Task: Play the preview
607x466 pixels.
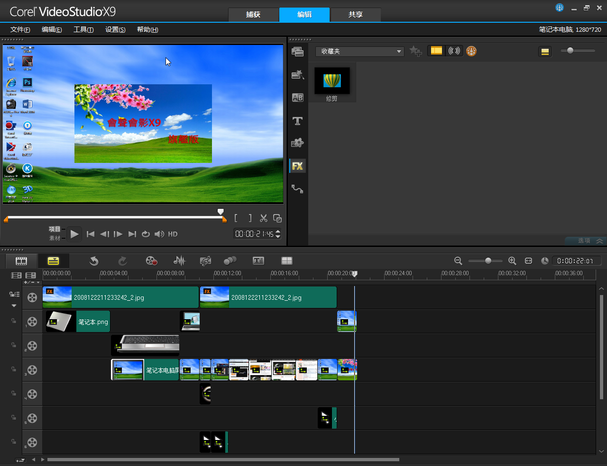Action: coord(74,234)
